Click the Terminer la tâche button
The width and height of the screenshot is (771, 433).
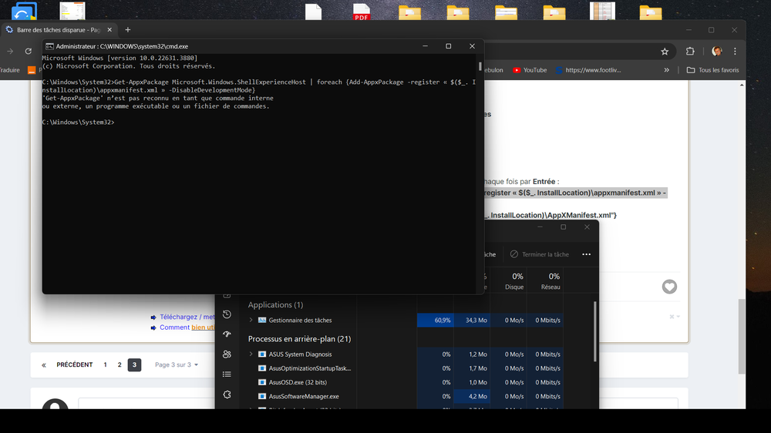coord(540,254)
